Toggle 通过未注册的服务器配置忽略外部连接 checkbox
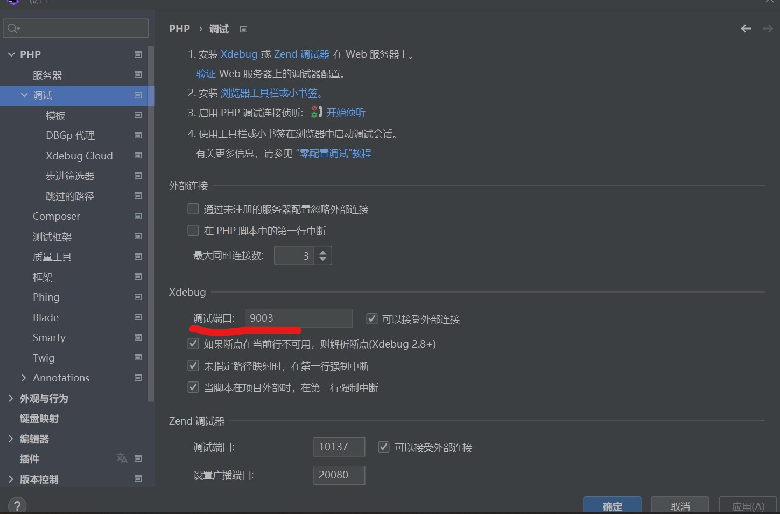Viewport: 780px width, 514px height. (193, 209)
